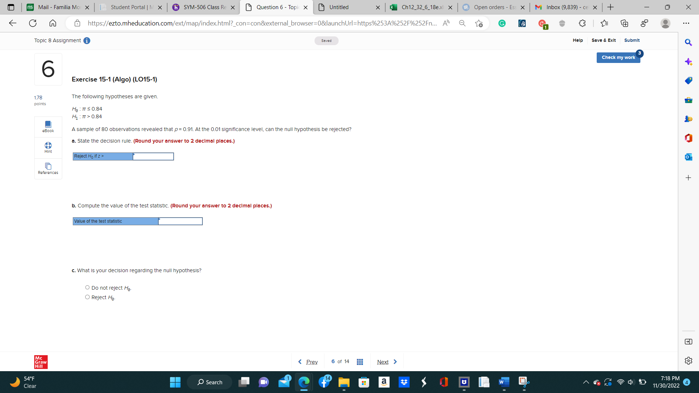699x393 pixels.
Task: Open the eBook icon in sidebar
Action: point(48,124)
